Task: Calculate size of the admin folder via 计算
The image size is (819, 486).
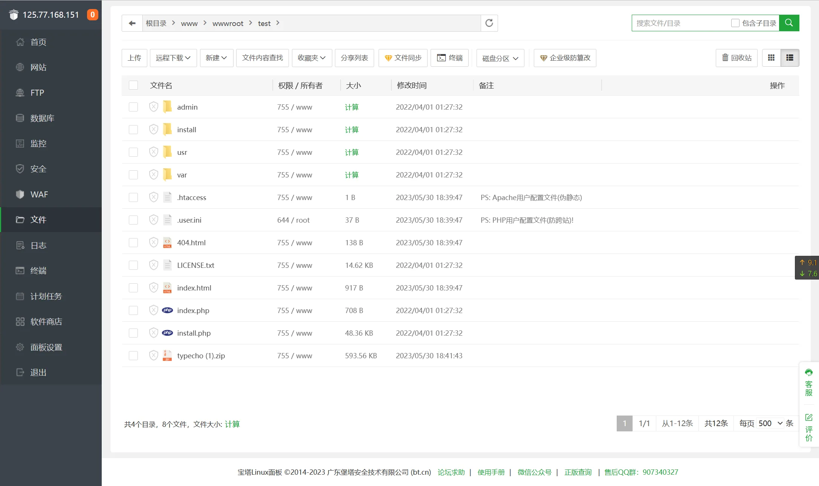Action: 352,107
